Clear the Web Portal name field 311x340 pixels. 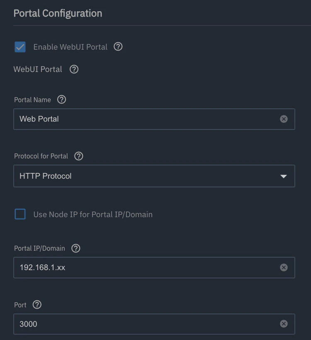[284, 119]
